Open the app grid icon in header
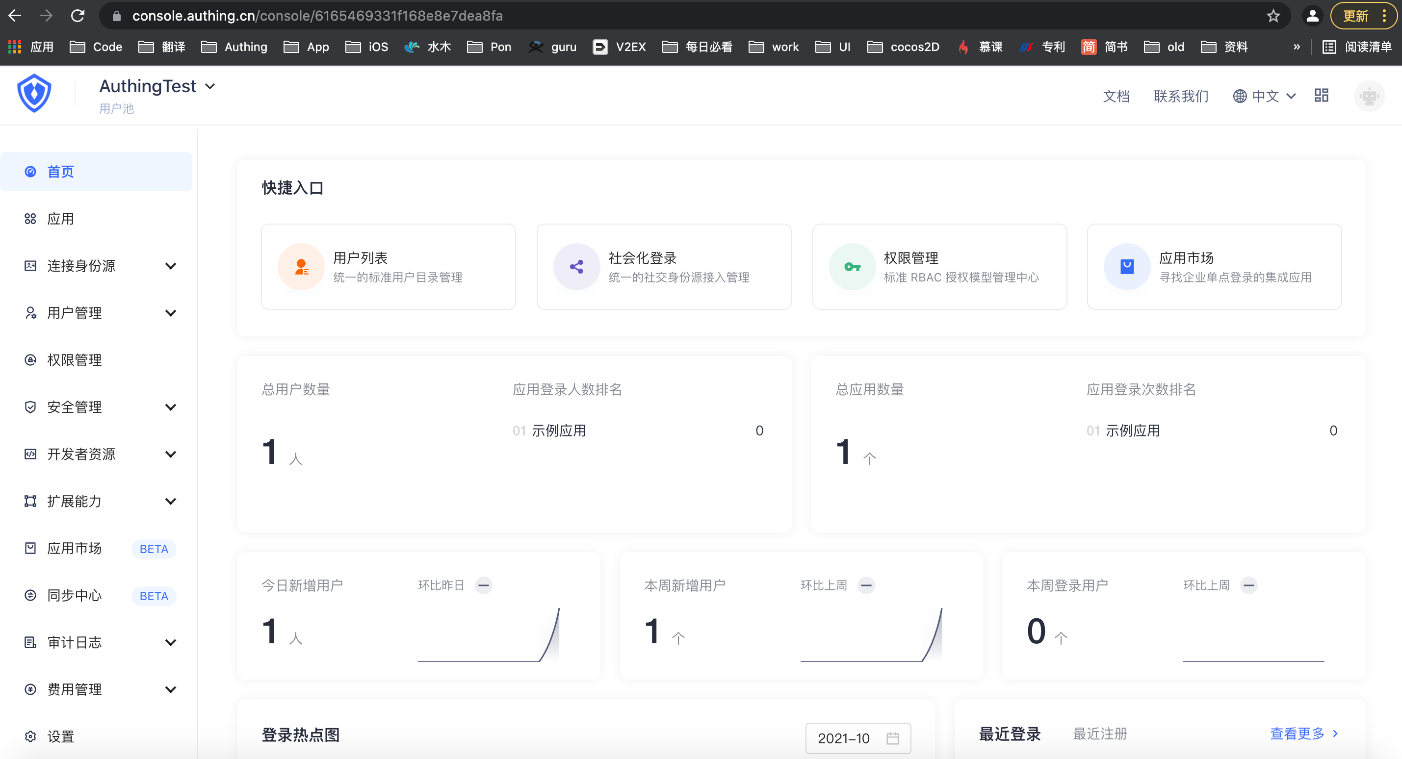1402x759 pixels. point(1322,96)
